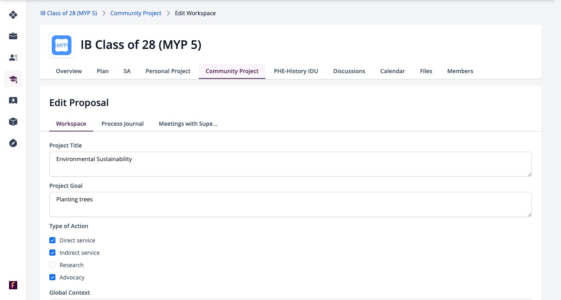Uncheck the Indirect service checkbox
This screenshot has height=300, width=561.
click(53, 253)
